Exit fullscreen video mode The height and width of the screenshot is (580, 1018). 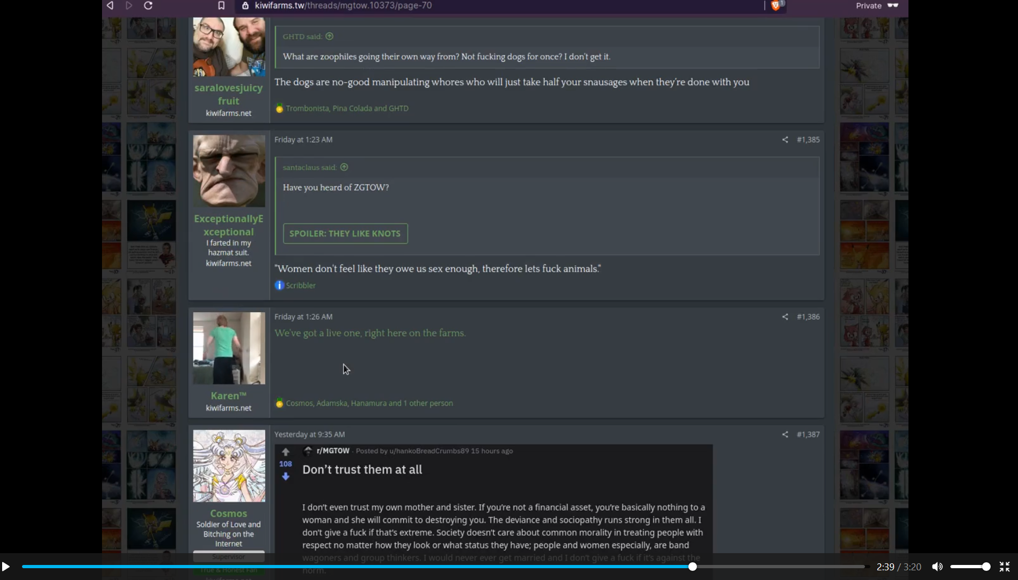pos(1005,567)
